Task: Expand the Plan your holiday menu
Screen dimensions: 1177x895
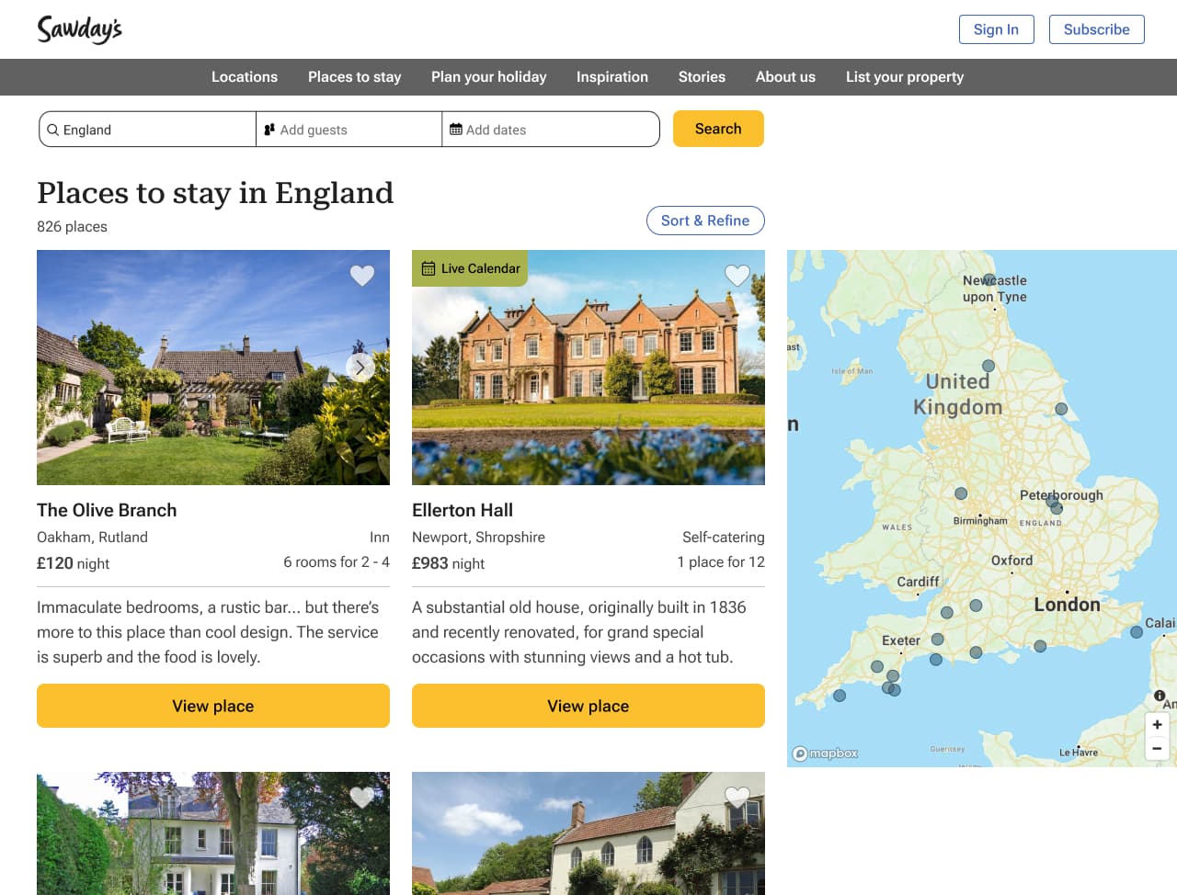Action: [x=488, y=77]
